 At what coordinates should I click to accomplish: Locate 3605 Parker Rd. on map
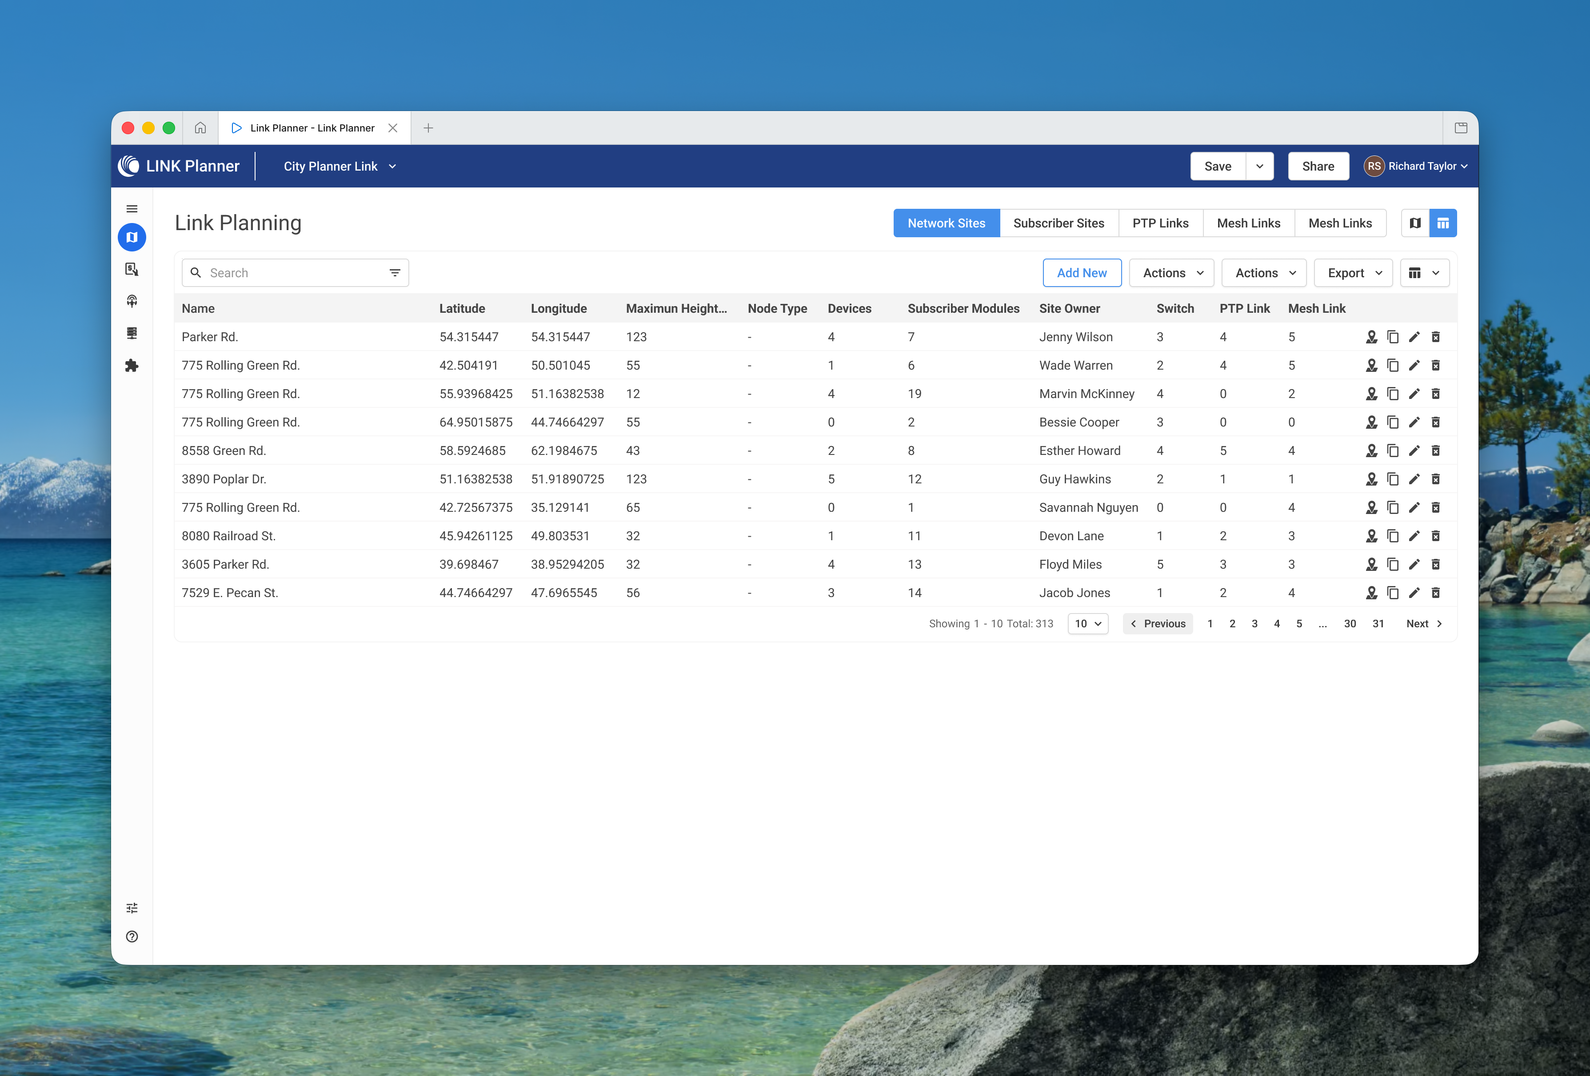1371,564
